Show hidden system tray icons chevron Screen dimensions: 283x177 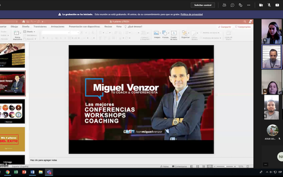pyautogui.click(x=267, y=172)
